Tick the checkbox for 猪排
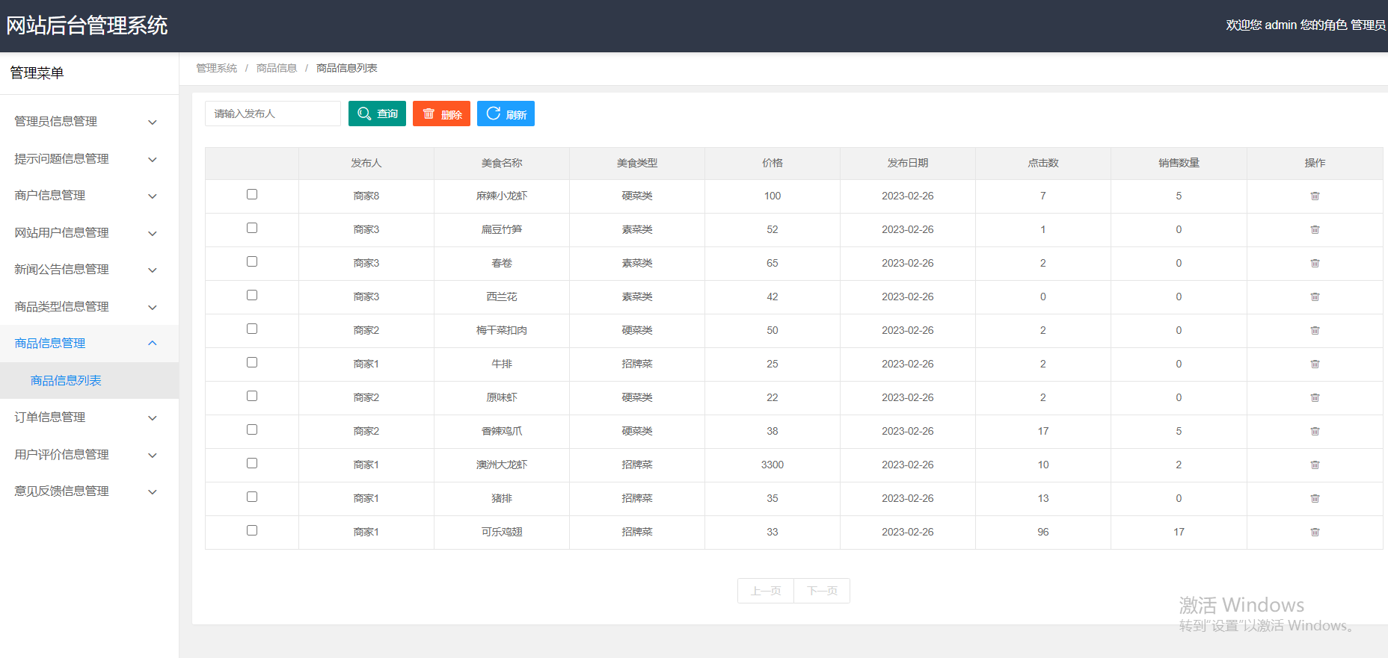This screenshot has height=658, width=1388. tap(252, 497)
